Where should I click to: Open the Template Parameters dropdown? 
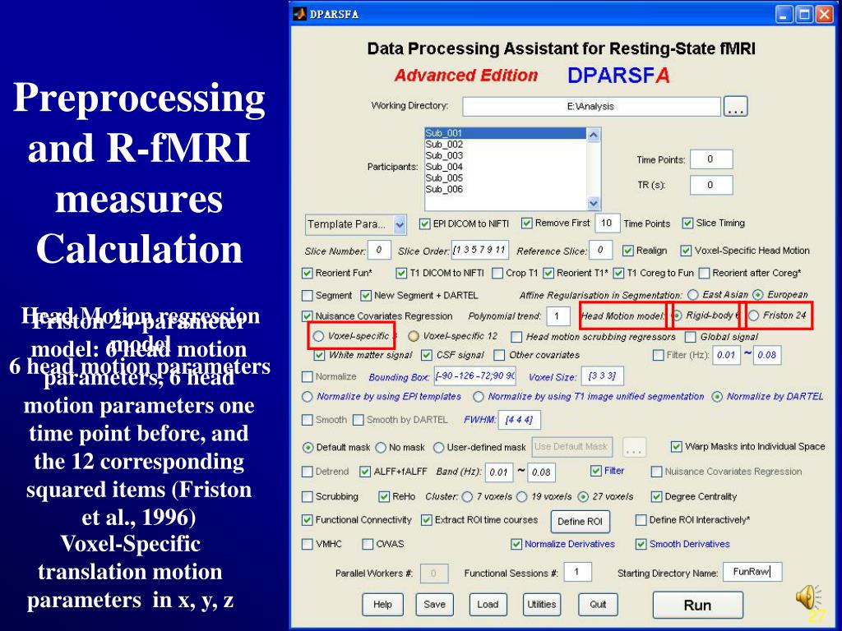coord(355,224)
